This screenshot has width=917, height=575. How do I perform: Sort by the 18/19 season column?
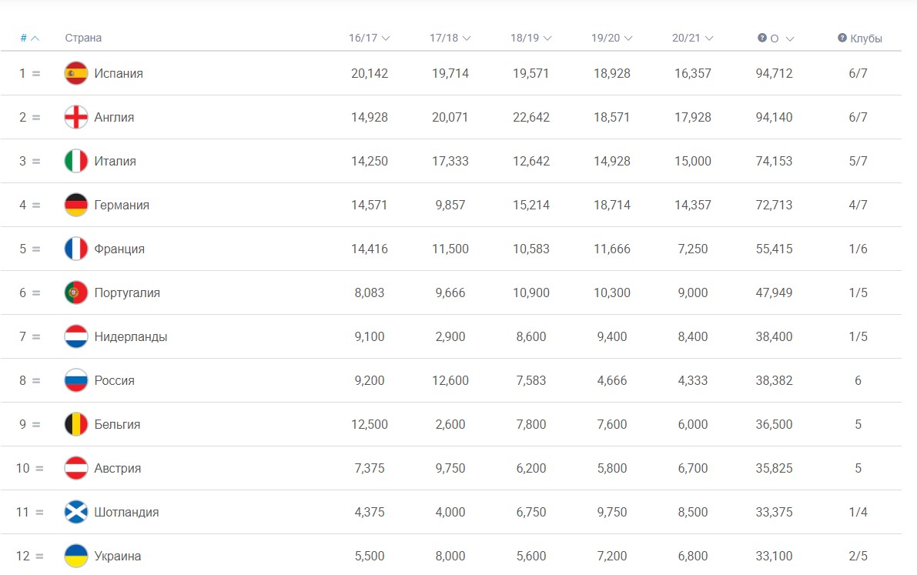(530, 38)
